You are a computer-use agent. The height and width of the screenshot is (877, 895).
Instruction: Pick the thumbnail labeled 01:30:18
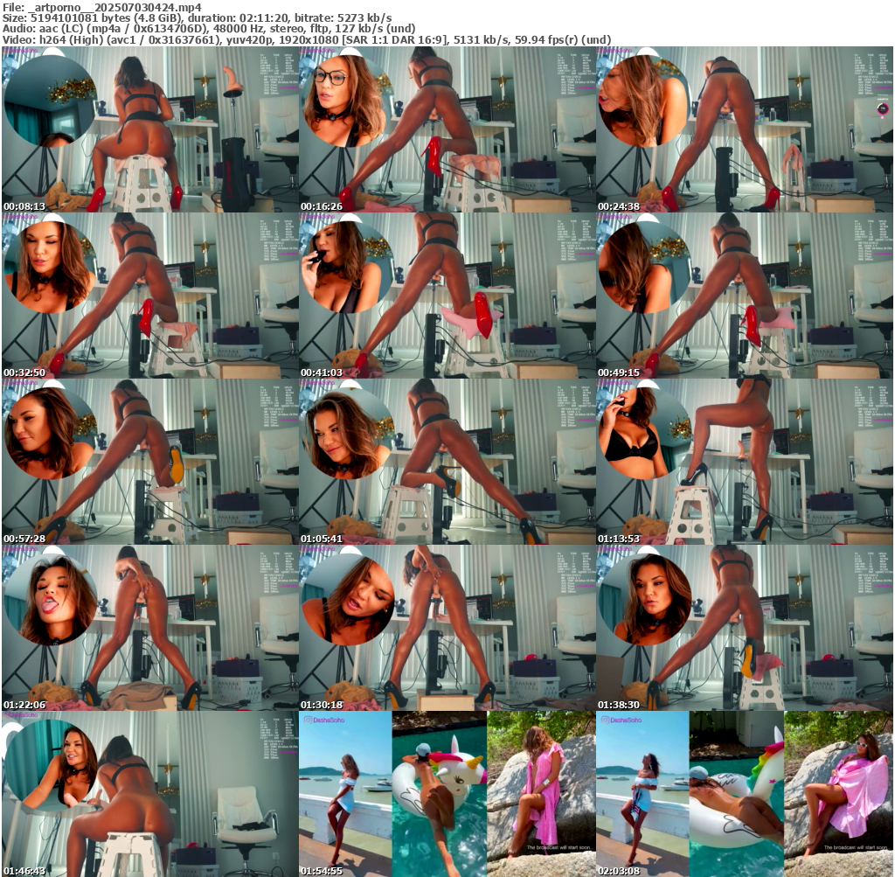447,628
